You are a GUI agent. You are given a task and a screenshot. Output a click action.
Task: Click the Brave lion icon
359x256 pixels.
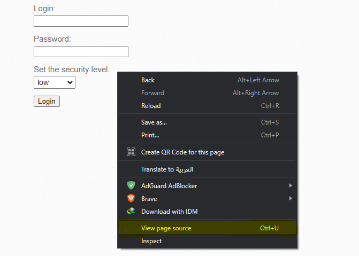coord(131,198)
